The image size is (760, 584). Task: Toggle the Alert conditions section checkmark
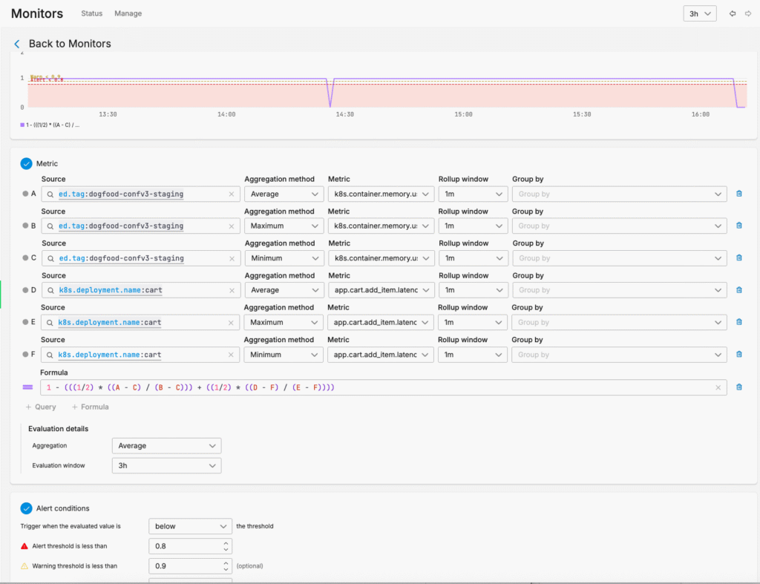pyautogui.click(x=26, y=508)
